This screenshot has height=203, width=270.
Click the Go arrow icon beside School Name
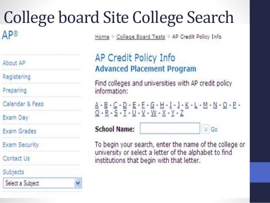tap(205, 129)
